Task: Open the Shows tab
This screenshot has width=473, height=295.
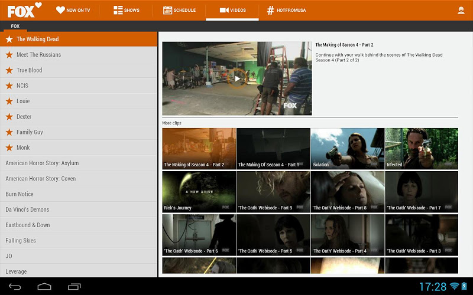Action: 126,10
